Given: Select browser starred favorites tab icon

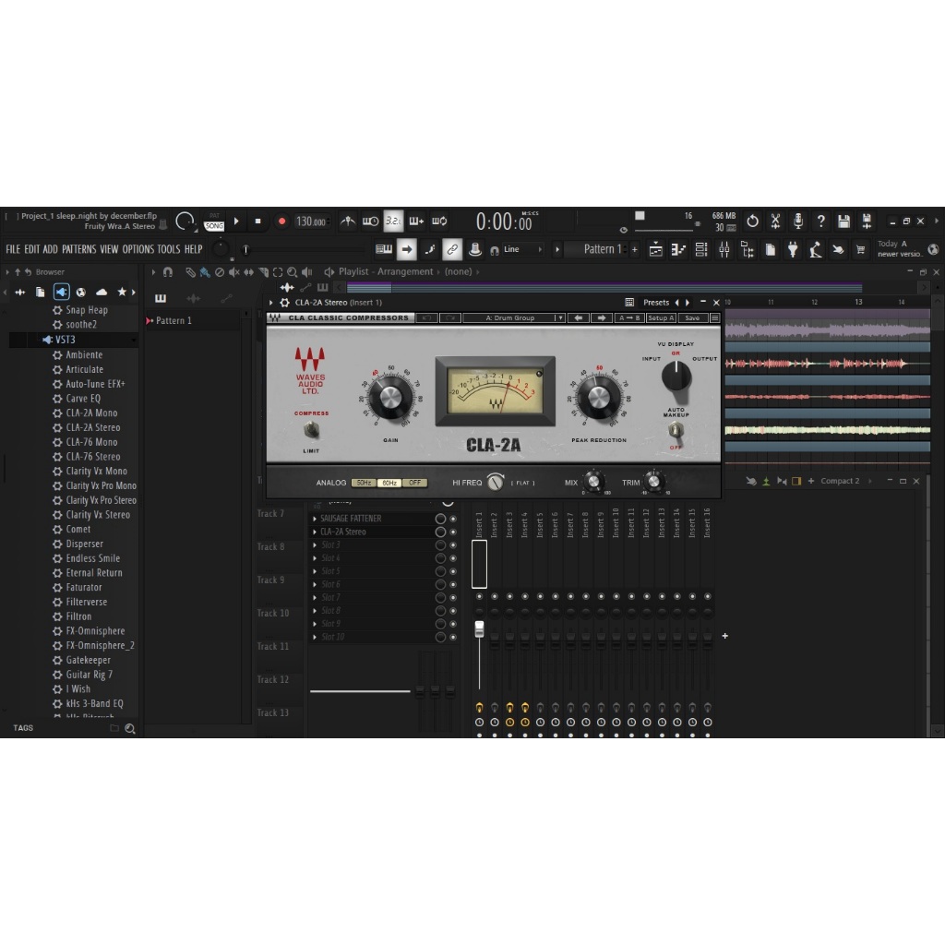Looking at the screenshot, I should pyautogui.click(x=122, y=292).
